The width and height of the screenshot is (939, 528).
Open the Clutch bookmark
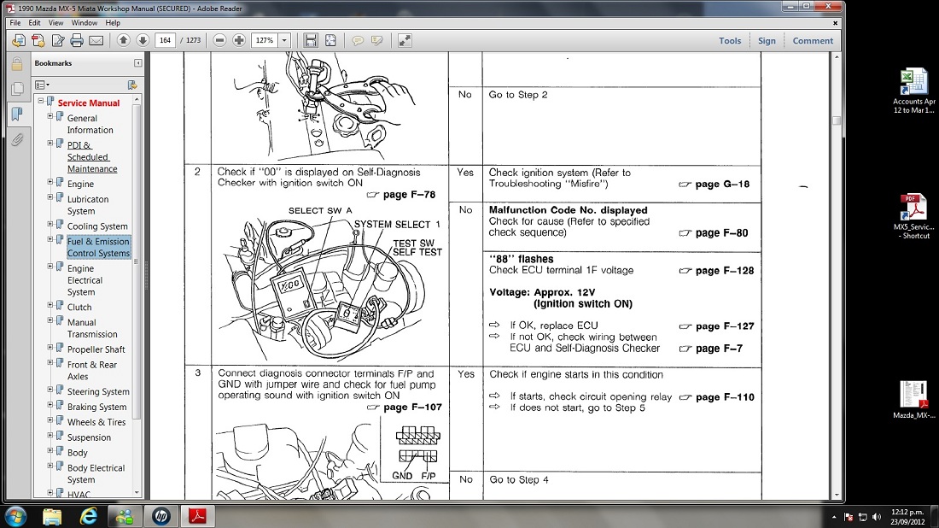(x=79, y=308)
